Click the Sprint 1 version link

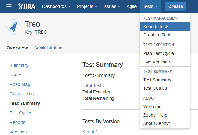click(90, 131)
